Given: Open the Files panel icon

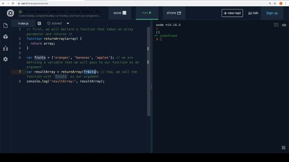Looking at the screenshot, I should tap(5, 25).
